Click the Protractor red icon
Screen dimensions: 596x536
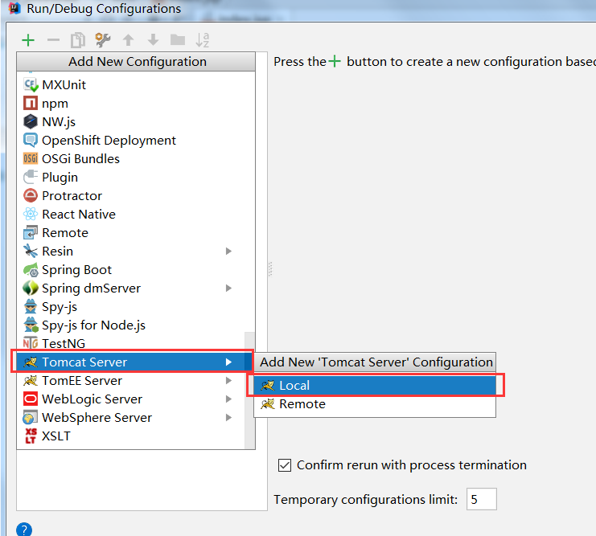point(31,195)
